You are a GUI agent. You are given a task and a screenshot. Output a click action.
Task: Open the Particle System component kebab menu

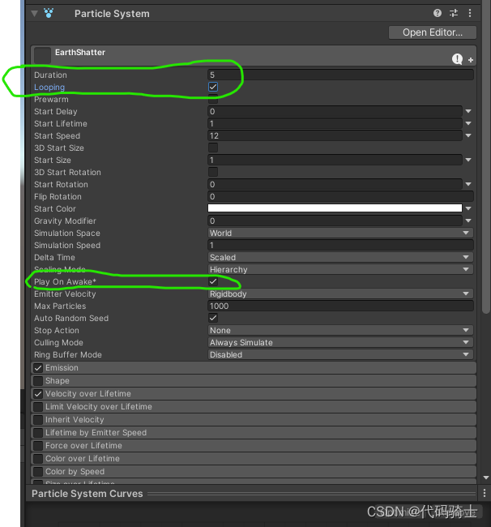470,13
